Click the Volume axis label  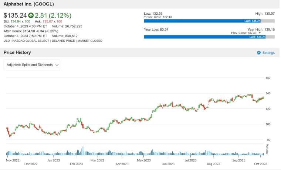267,149
